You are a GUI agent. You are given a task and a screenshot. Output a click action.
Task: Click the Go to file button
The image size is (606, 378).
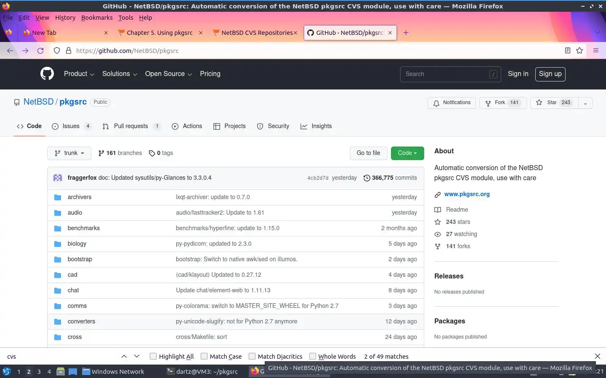pyautogui.click(x=368, y=153)
